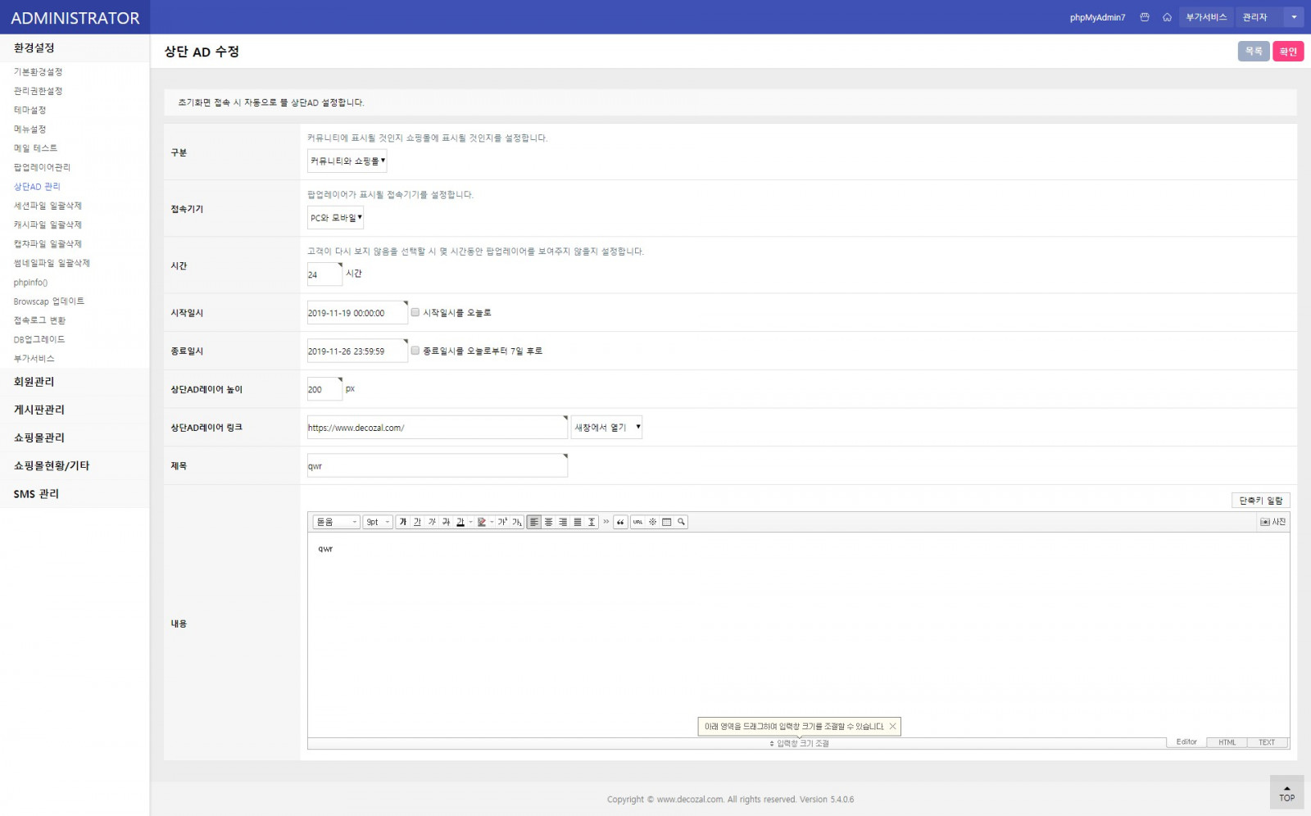
Task: Open the PC와 모바일 device dropdown
Action: pyautogui.click(x=336, y=218)
